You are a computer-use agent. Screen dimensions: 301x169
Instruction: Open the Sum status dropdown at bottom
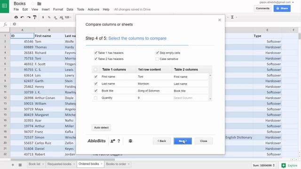(264, 165)
